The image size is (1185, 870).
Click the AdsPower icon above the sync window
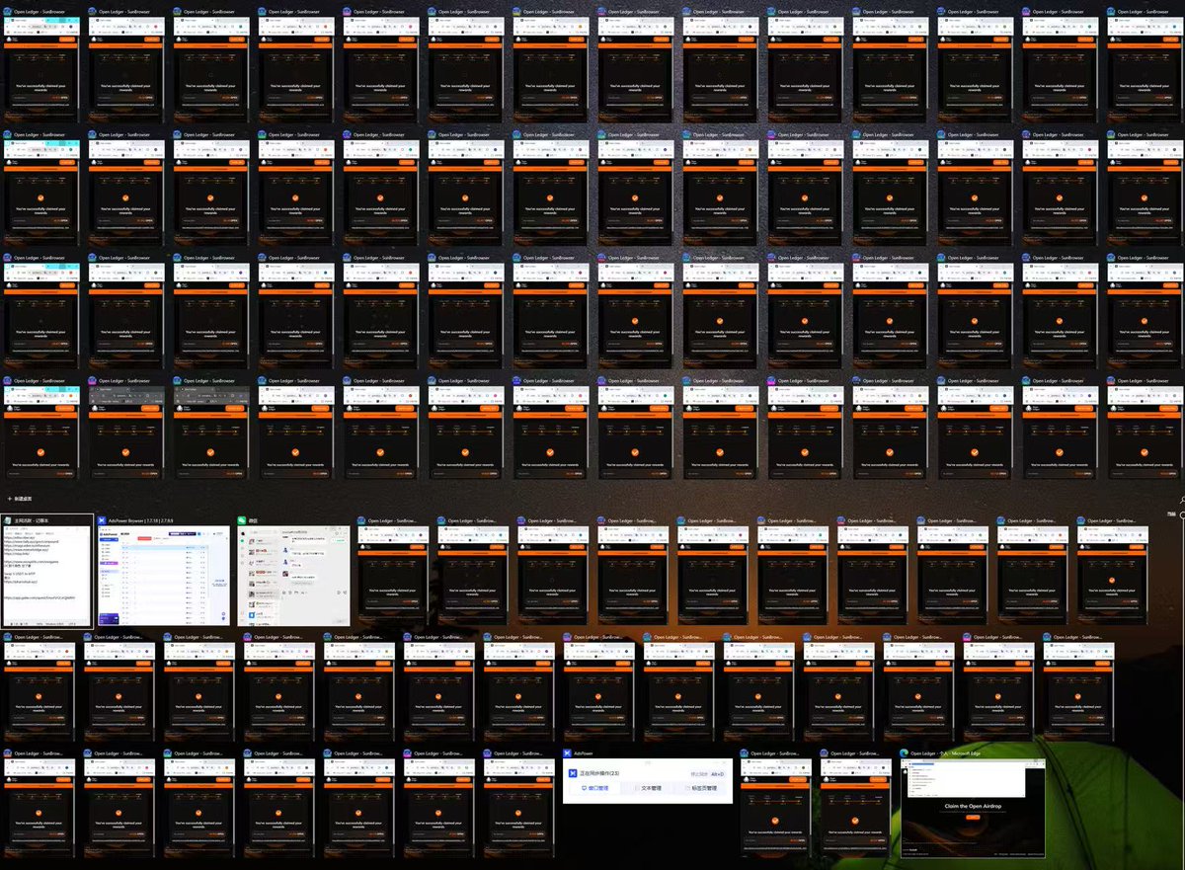569,752
